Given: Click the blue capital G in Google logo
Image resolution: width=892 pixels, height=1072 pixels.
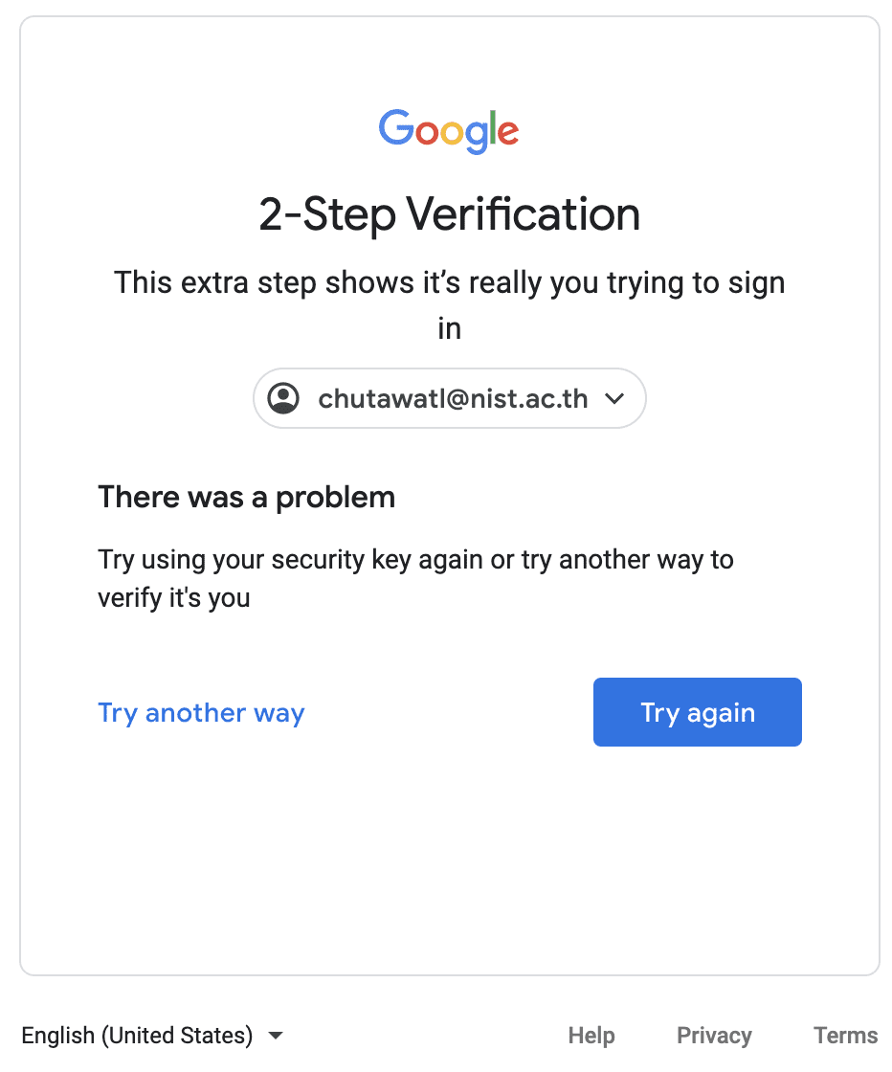Looking at the screenshot, I should coord(395,127).
